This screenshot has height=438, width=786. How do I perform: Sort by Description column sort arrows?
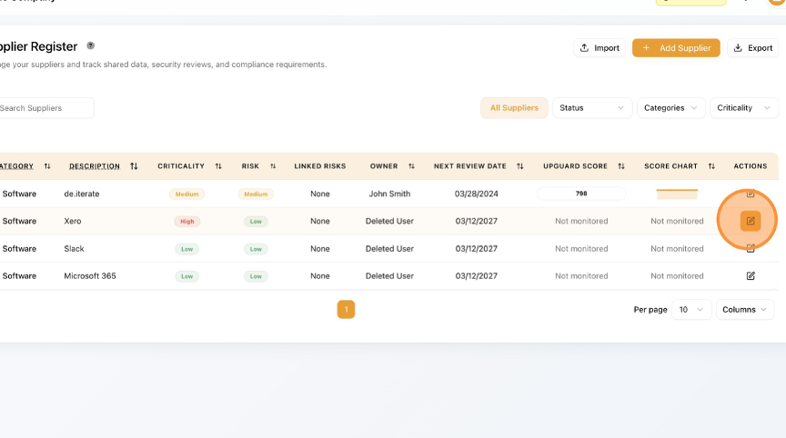[x=134, y=166]
